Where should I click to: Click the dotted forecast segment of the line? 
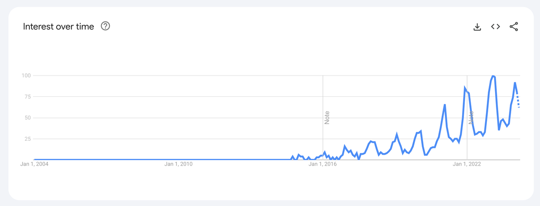(x=518, y=101)
